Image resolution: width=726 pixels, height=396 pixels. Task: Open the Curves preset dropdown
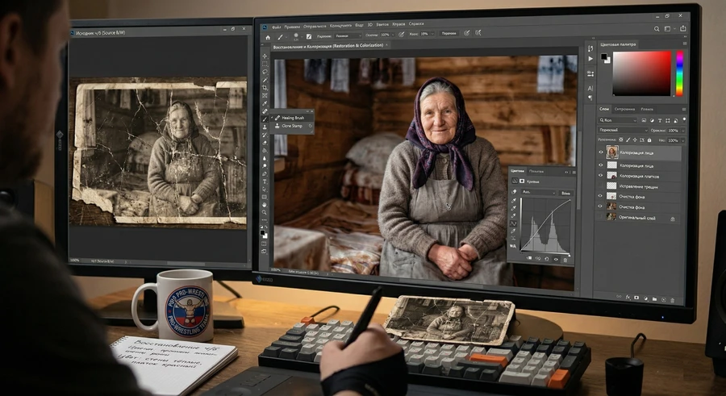pos(539,192)
